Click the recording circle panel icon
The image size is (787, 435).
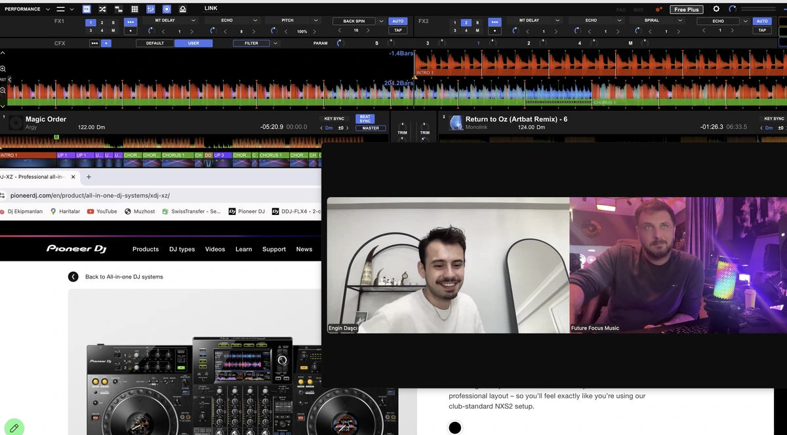(167, 9)
